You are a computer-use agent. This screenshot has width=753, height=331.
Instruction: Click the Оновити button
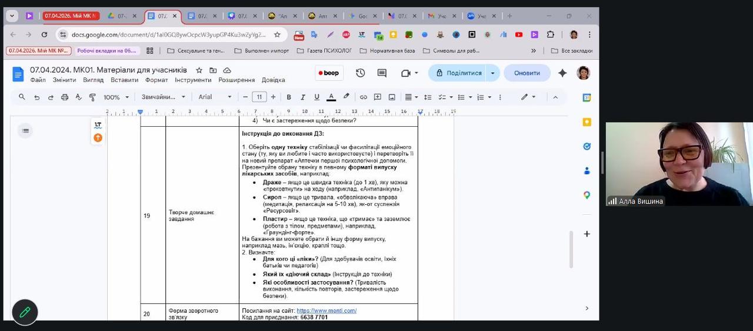(x=527, y=73)
